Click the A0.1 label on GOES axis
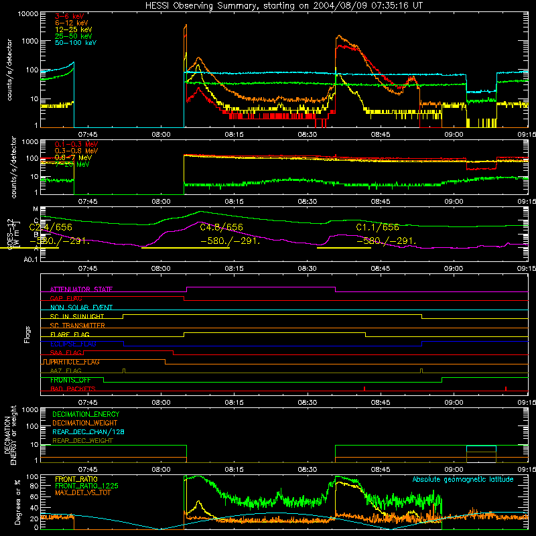This screenshot has height=536, width=536. tap(31, 260)
